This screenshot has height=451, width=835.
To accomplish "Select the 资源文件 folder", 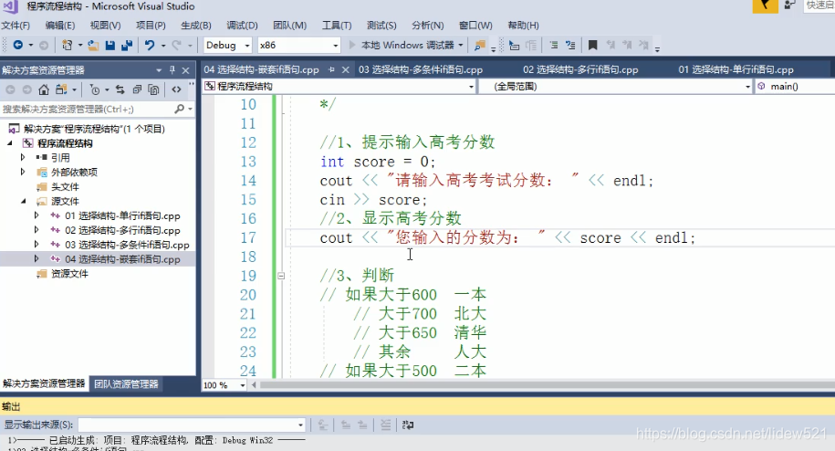I will (x=69, y=273).
